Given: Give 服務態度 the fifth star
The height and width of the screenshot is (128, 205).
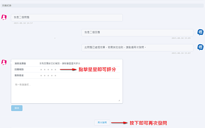Looking at the screenshot, I should pyautogui.click(x=55, y=76).
